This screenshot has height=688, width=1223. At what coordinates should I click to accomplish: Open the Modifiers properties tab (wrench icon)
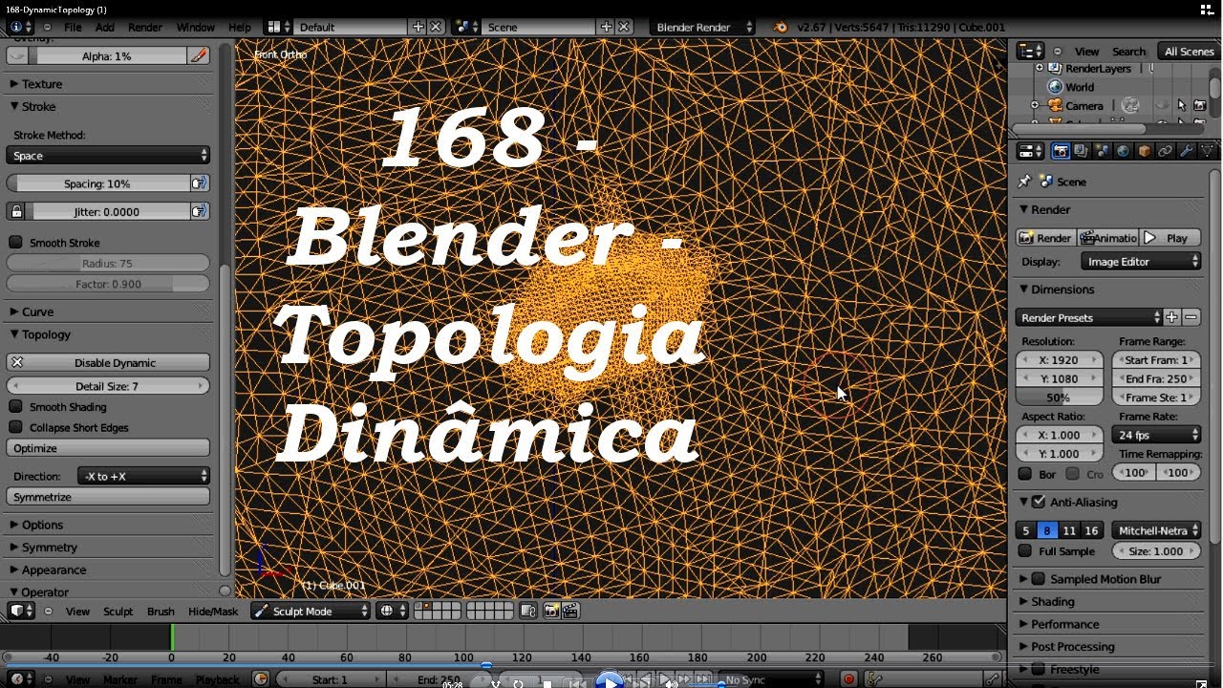(1186, 151)
